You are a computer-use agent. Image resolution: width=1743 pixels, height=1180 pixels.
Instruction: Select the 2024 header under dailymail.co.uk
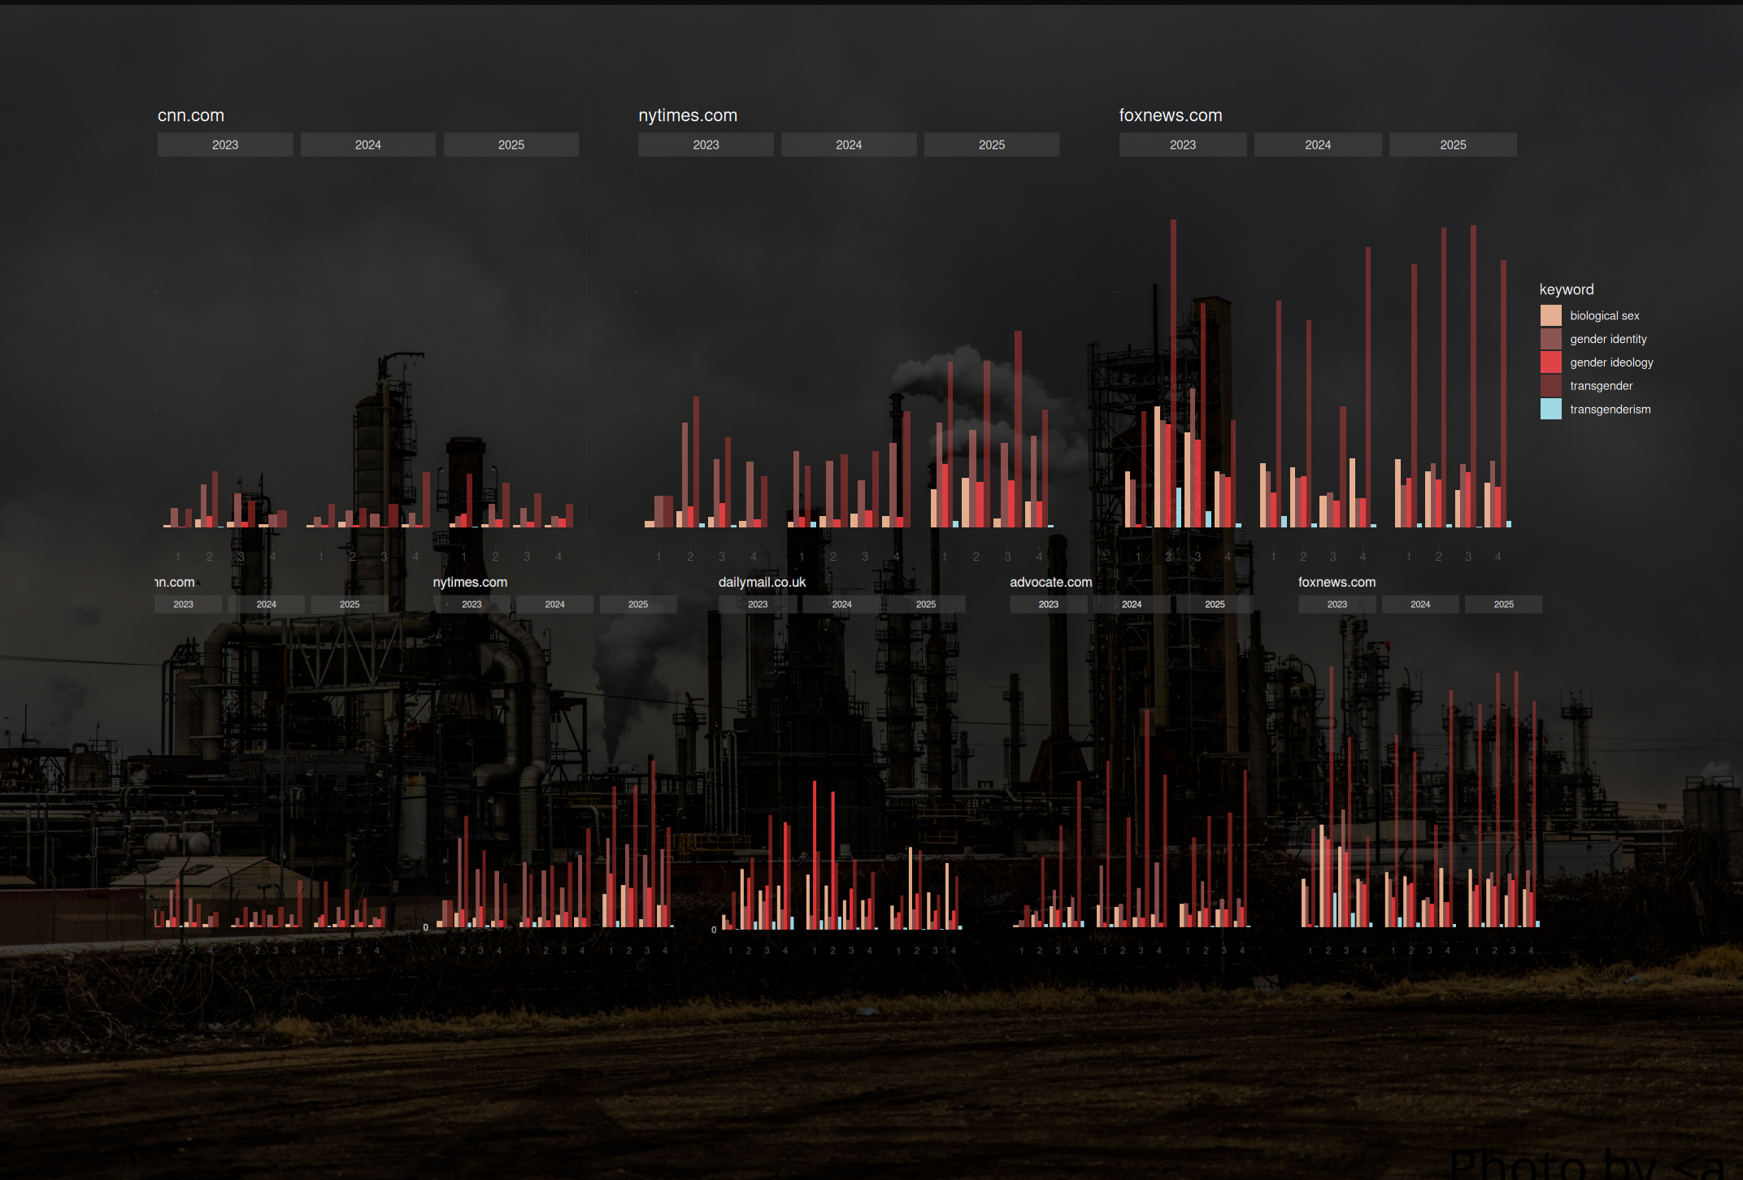pos(841,605)
